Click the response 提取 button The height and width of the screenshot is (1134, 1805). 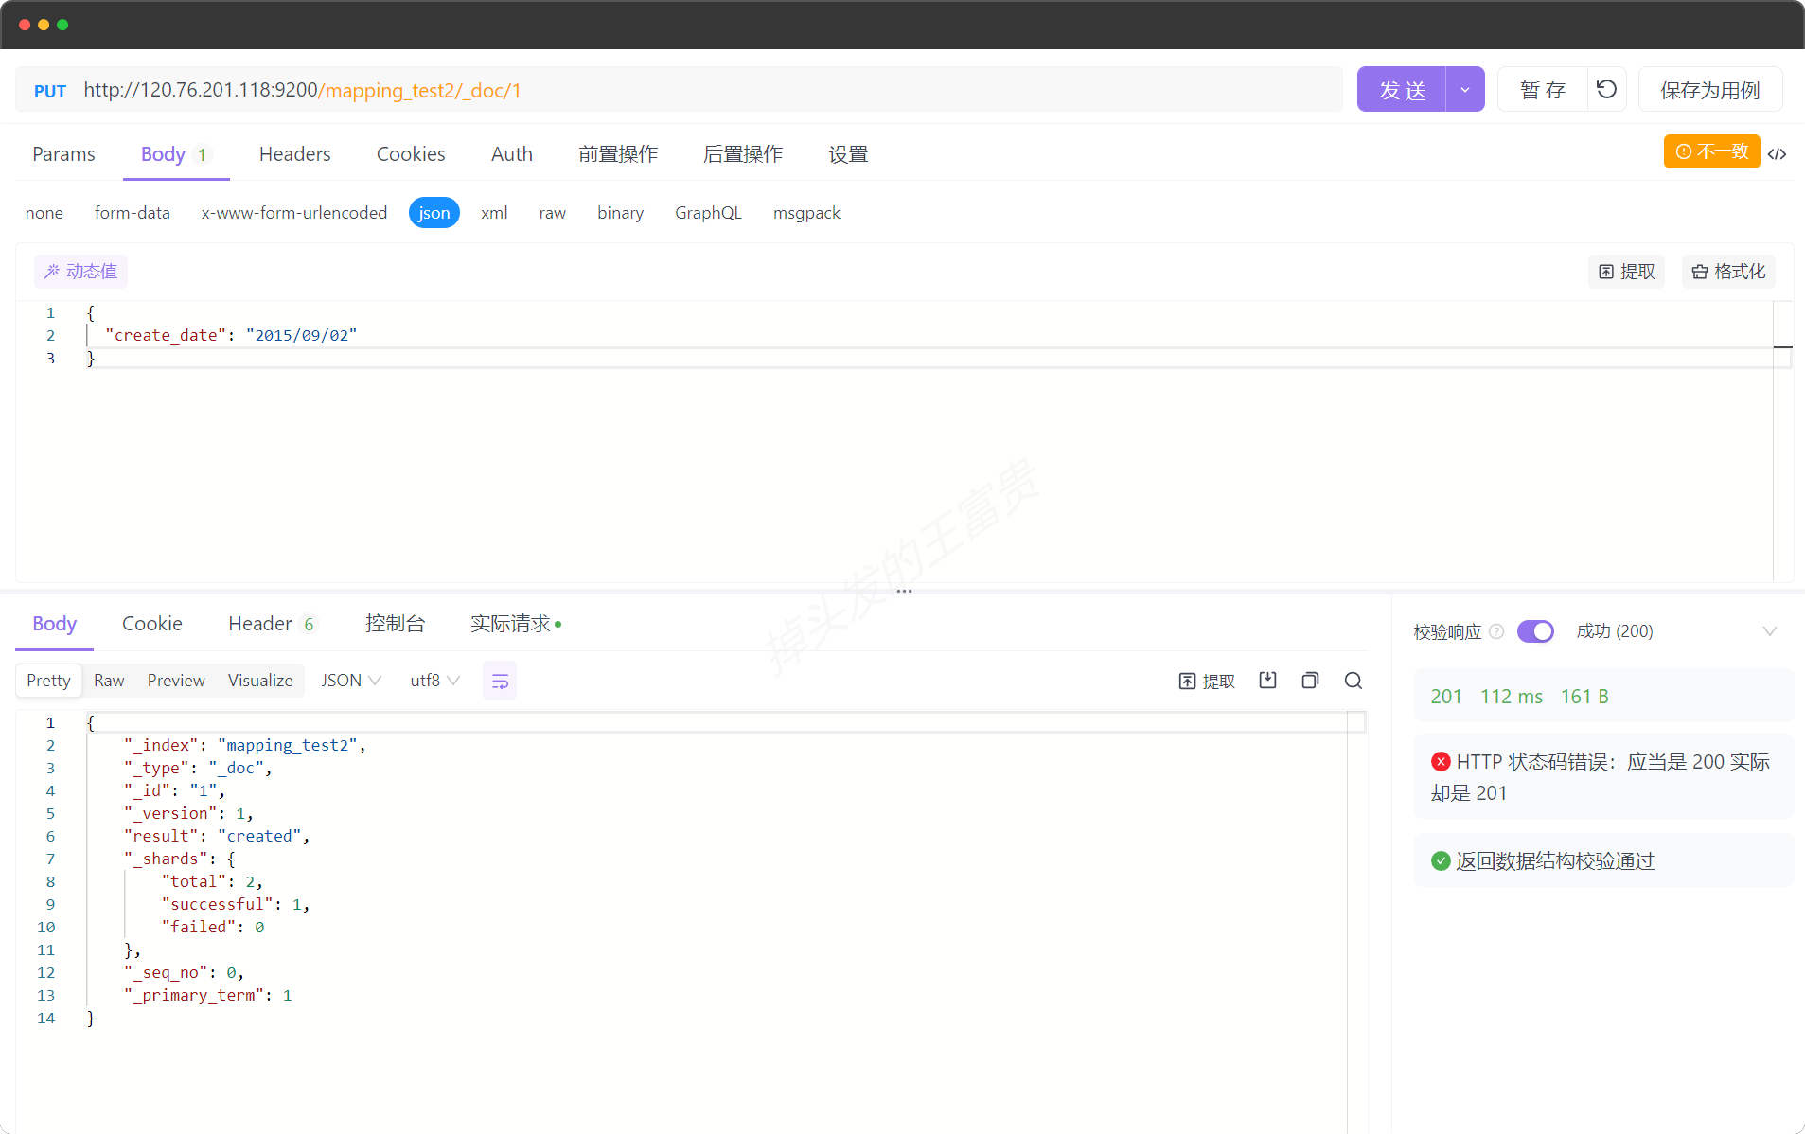pos(1207,681)
